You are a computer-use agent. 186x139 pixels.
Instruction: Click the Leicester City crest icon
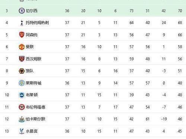[22, 83]
